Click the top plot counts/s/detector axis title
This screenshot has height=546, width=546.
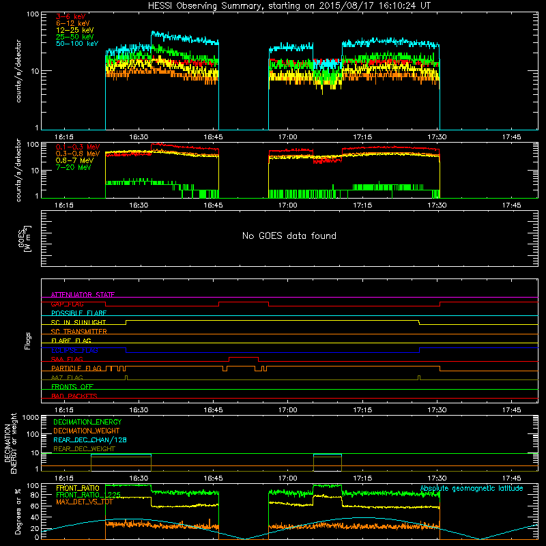point(18,71)
